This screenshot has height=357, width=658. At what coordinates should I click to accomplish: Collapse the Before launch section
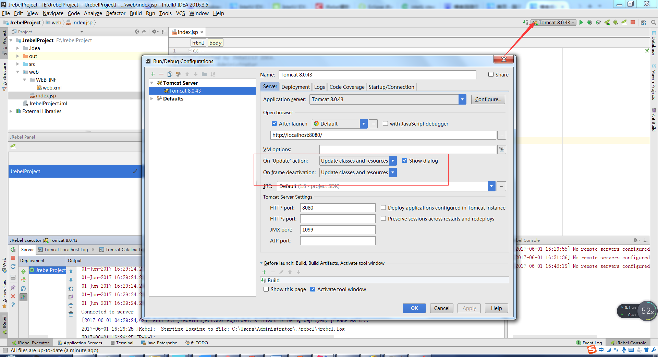click(x=261, y=263)
